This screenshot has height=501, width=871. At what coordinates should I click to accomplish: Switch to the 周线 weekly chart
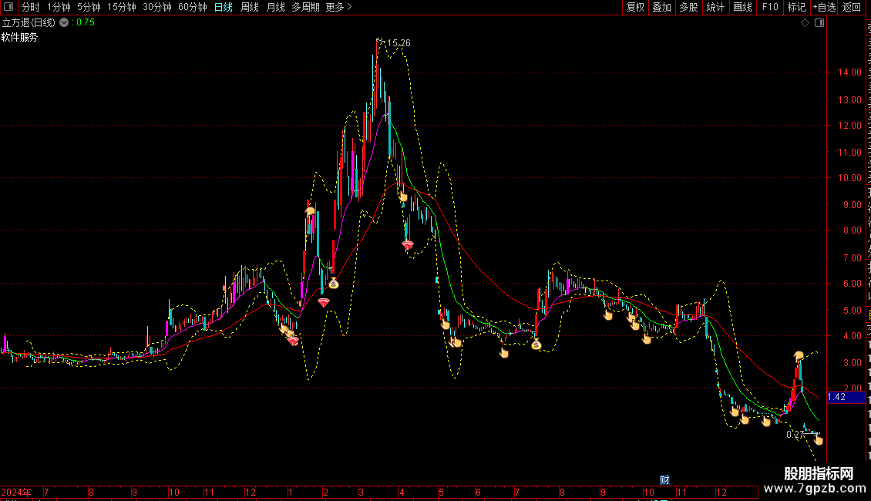point(250,7)
